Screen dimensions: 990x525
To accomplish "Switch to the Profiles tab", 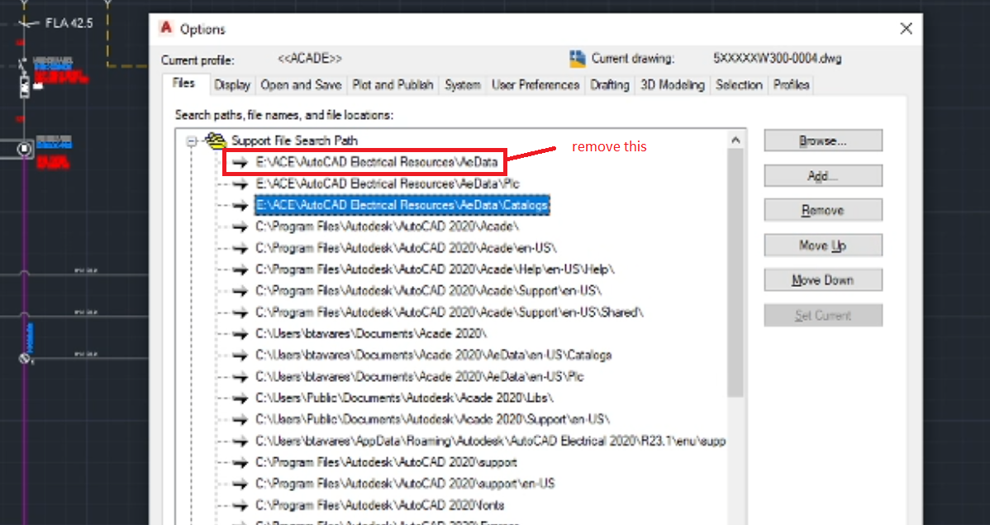I will (791, 84).
